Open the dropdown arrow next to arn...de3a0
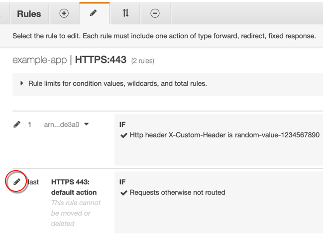 point(87,124)
